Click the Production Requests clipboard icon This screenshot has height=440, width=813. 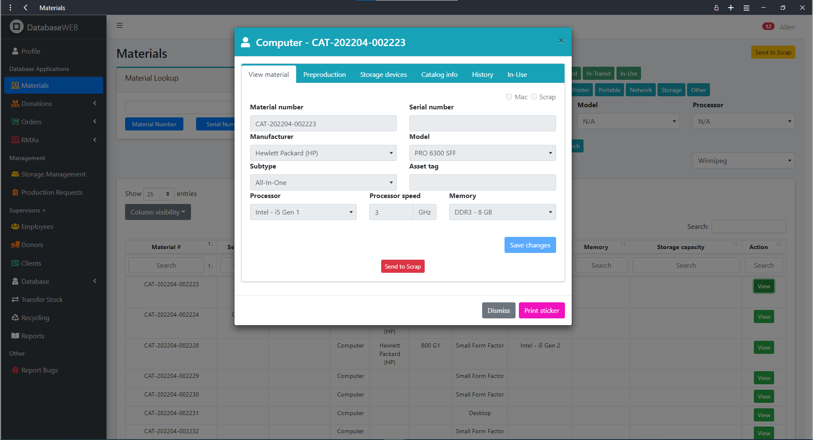pyautogui.click(x=15, y=192)
